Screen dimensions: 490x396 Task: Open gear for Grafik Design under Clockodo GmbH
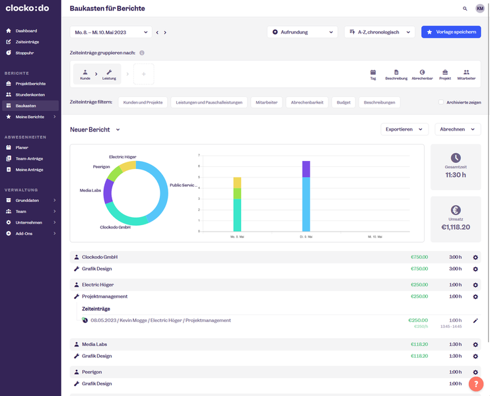click(x=475, y=269)
